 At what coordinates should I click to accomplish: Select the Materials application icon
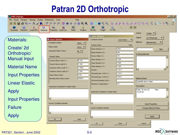44,29
